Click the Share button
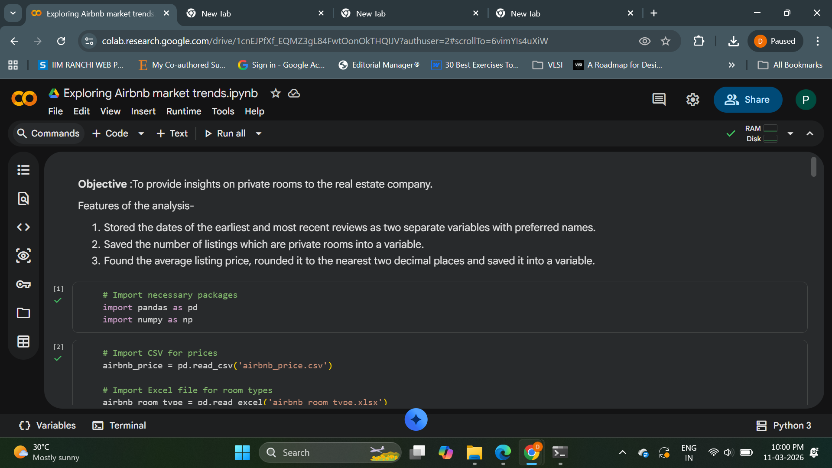 [747, 100]
